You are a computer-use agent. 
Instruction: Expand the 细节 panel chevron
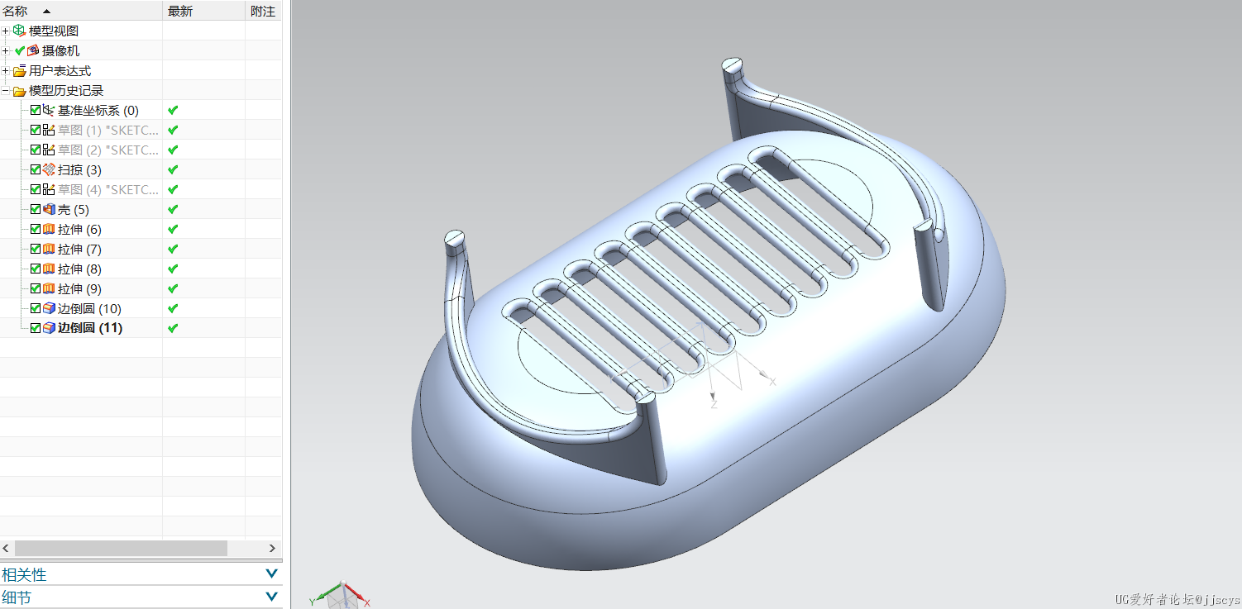271,596
